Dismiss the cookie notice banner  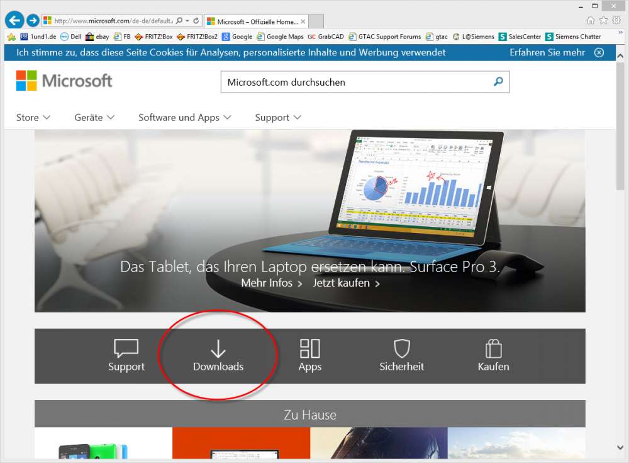pyautogui.click(x=599, y=52)
